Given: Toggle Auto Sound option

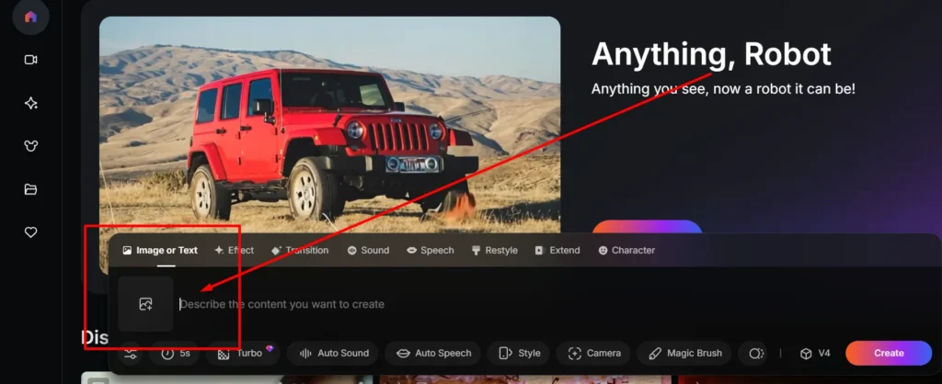Looking at the screenshot, I should 334,354.
